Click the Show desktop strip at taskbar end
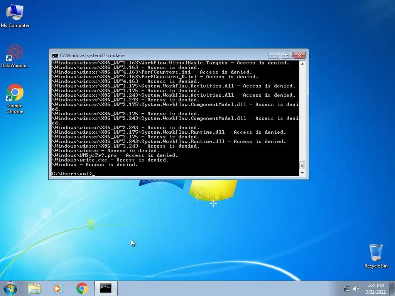 [392, 288]
